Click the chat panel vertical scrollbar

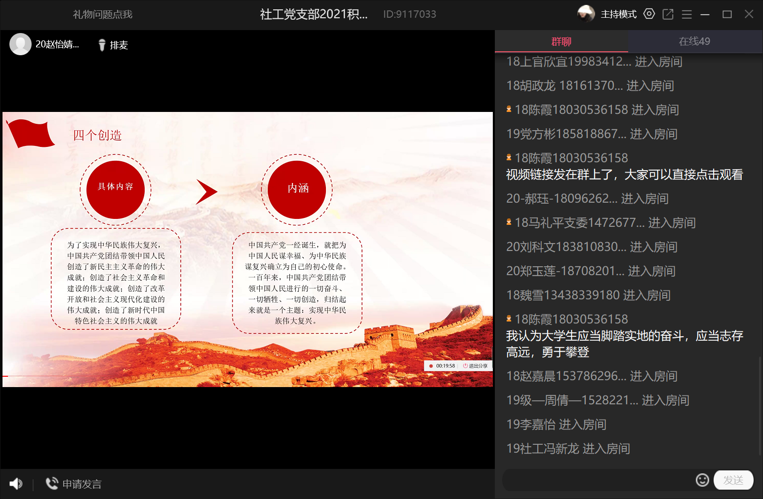(760, 404)
